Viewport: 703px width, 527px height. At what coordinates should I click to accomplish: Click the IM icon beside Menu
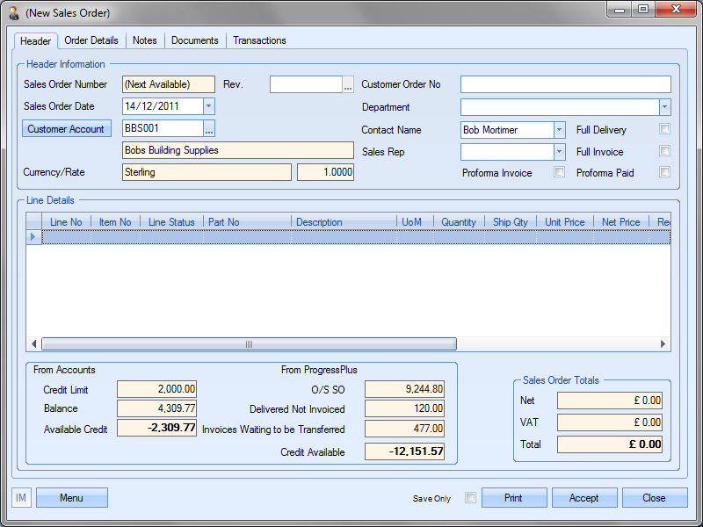pos(21,498)
